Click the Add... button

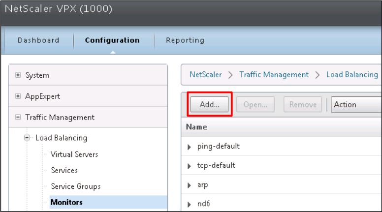tap(210, 104)
